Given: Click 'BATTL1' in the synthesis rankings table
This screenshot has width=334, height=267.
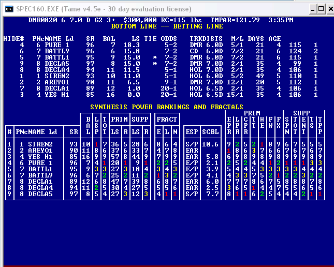Looking at the screenshot, I should [x=40, y=169].
